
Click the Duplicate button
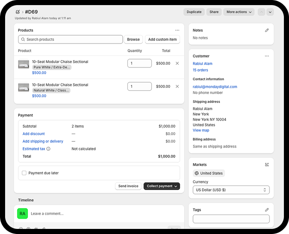pyautogui.click(x=194, y=12)
